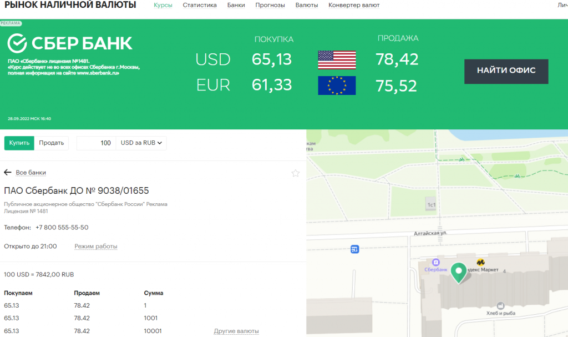Open the Банки menu item
The width and height of the screenshot is (568, 337).
point(236,5)
